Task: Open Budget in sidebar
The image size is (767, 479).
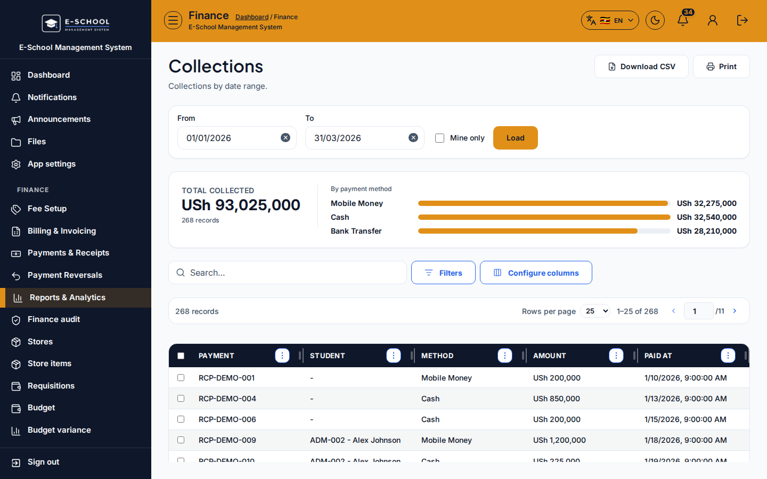Action: pyautogui.click(x=76, y=408)
